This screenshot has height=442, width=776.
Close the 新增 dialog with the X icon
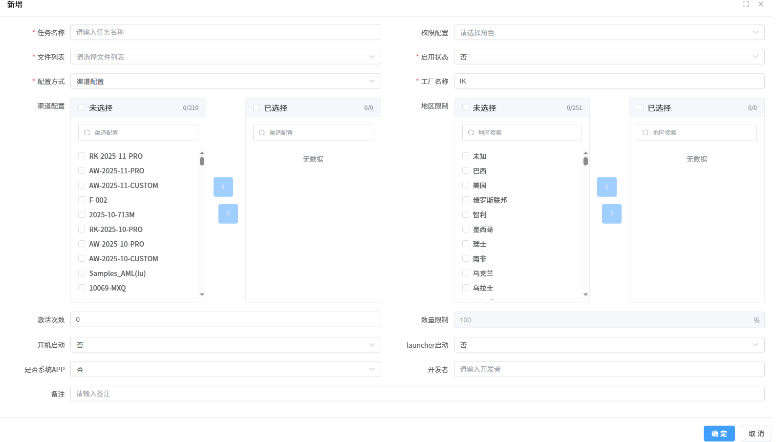click(761, 4)
